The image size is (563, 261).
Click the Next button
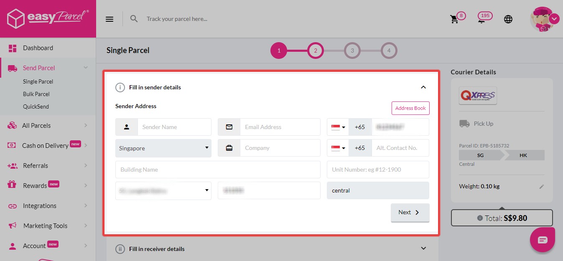coord(410,212)
